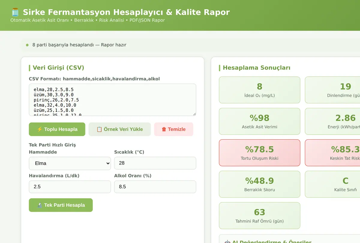Viewport: 360px width, 243px height.
Task: Click the trash icon on Temizle
Action: 164,129
